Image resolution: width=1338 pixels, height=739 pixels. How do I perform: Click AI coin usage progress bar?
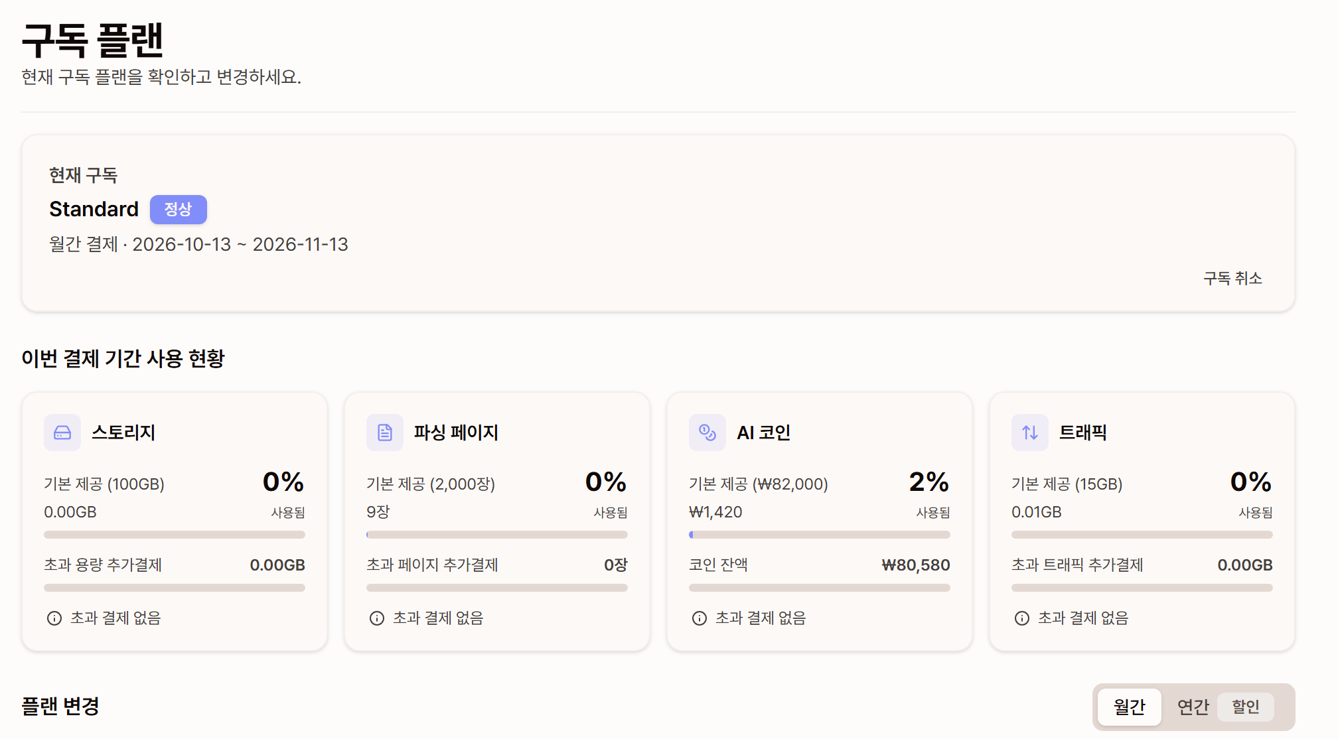tap(820, 535)
